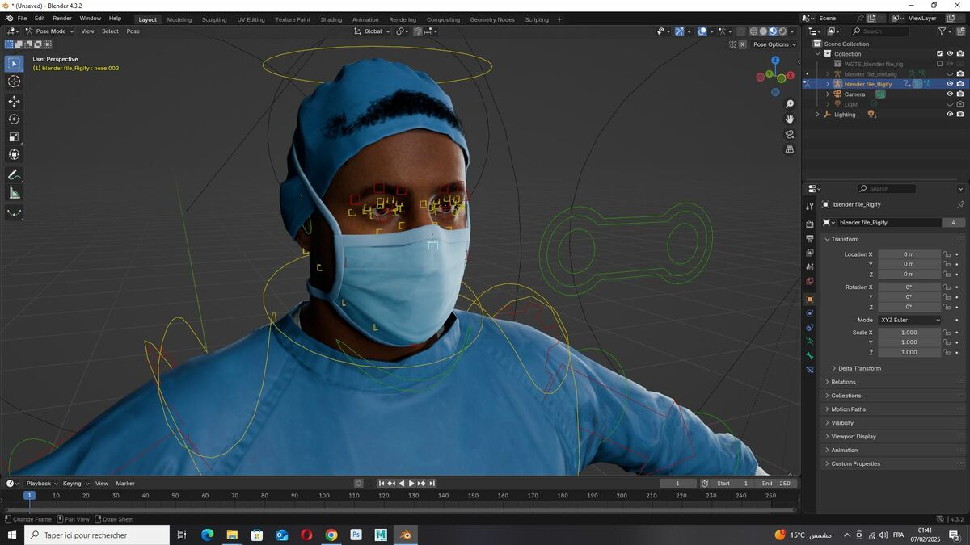The width and height of the screenshot is (970, 545).
Task: Open the XYZ Euler rotation mode dropdown
Action: pyautogui.click(x=909, y=320)
